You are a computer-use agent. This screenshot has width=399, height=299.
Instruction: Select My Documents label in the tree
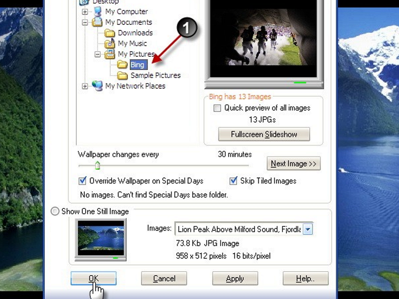(x=129, y=22)
